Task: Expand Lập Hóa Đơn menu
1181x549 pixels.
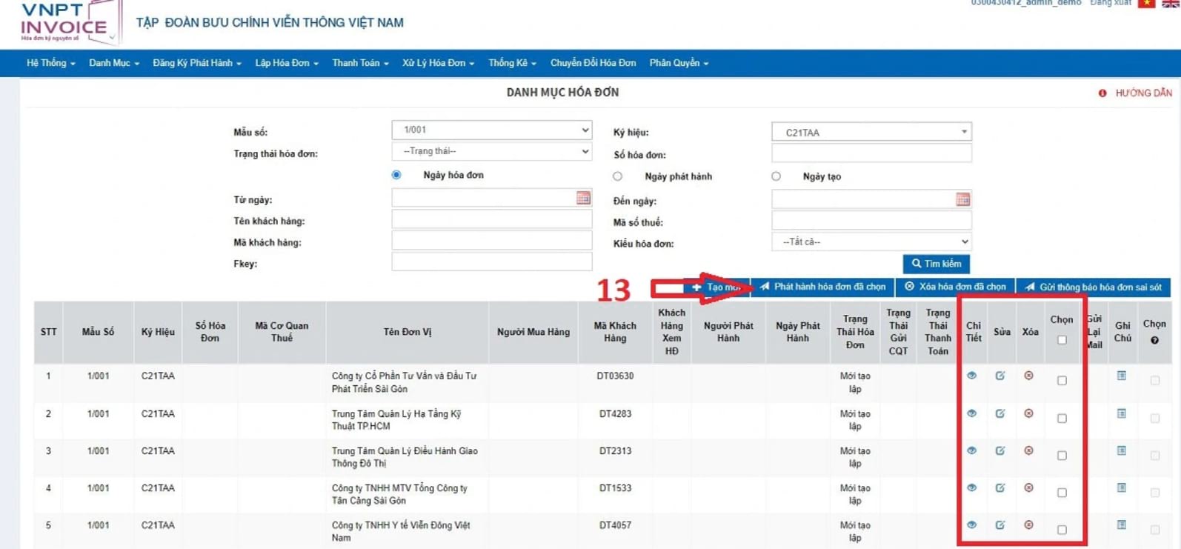Action: 287,63
